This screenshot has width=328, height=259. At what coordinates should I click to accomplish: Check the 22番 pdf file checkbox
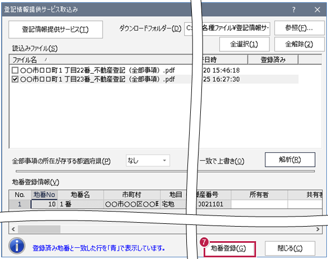[15, 70]
